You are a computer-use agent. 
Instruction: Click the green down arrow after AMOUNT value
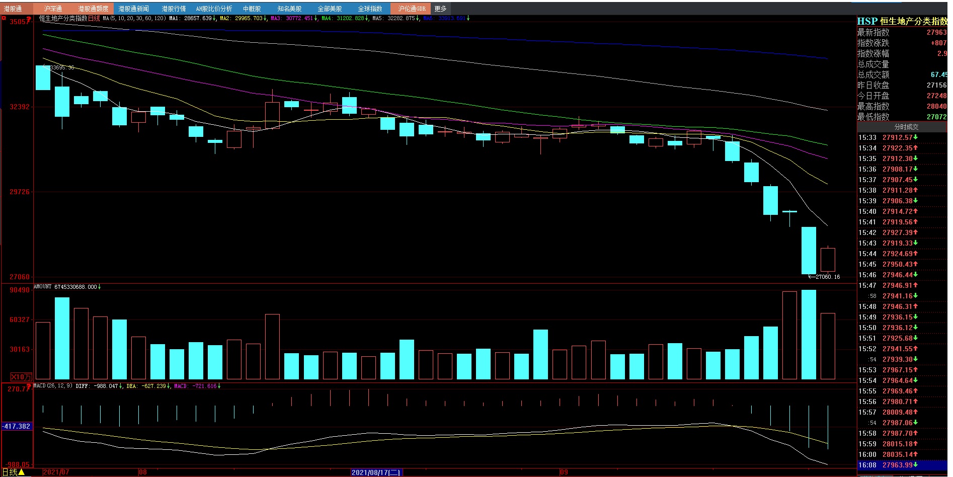click(x=100, y=287)
